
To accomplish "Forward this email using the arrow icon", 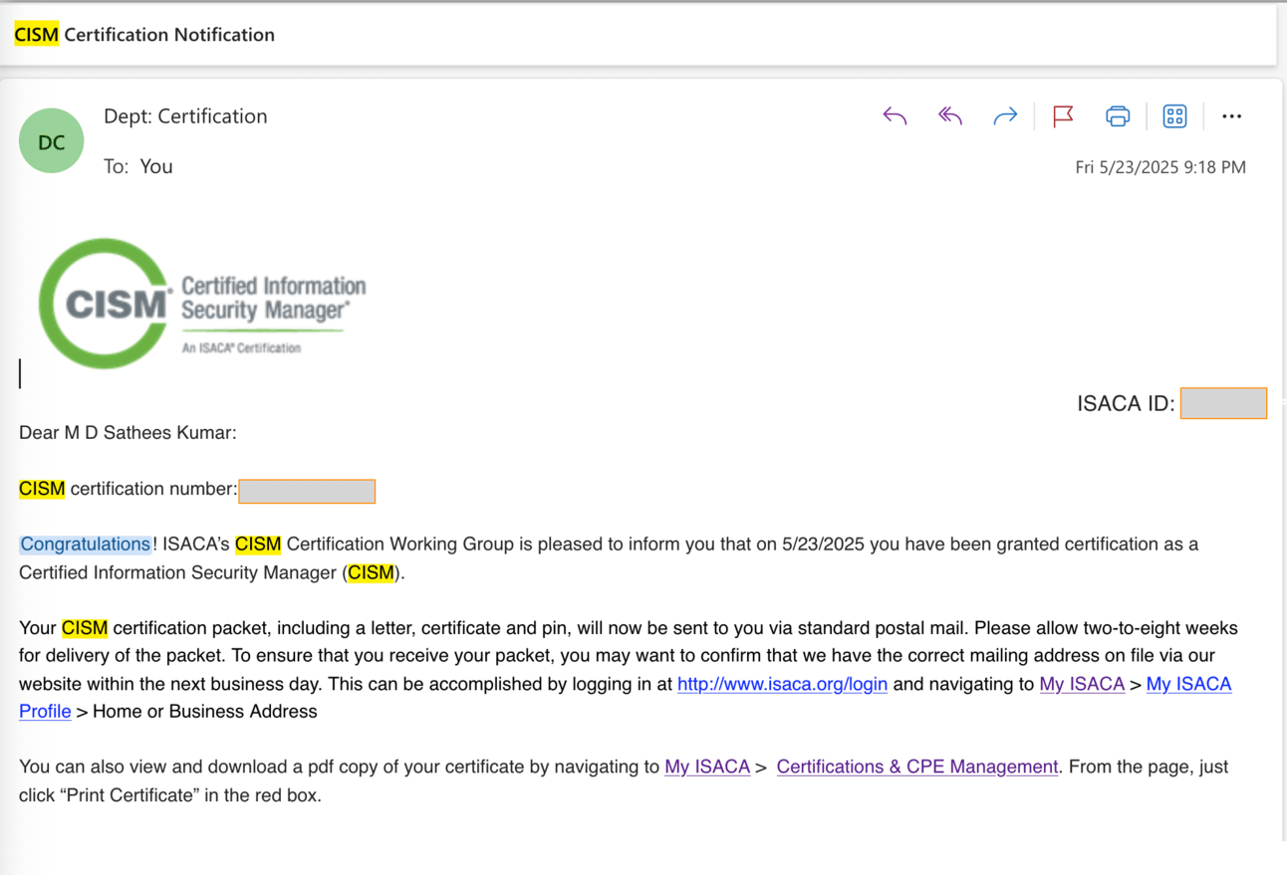I will 1005,116.
